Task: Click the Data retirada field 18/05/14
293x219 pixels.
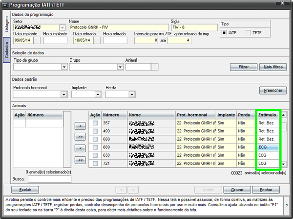Action: [x=83, y=40]
